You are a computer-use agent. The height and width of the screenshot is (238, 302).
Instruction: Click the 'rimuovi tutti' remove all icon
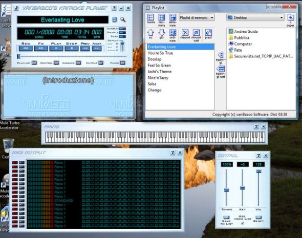196,33
